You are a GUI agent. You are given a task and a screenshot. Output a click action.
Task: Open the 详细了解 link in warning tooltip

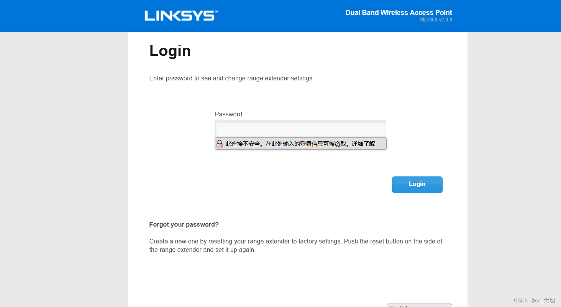[363, 144]
